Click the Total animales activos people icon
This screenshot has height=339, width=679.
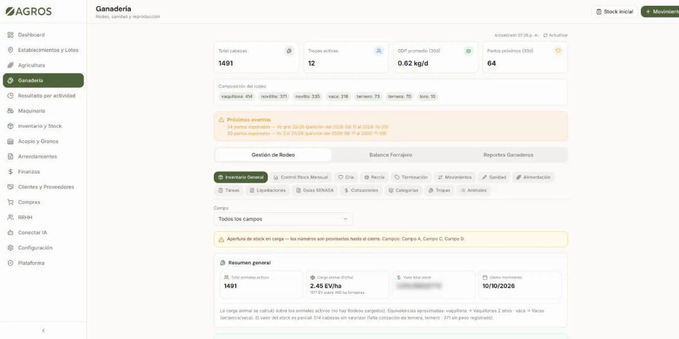(227, 277)
